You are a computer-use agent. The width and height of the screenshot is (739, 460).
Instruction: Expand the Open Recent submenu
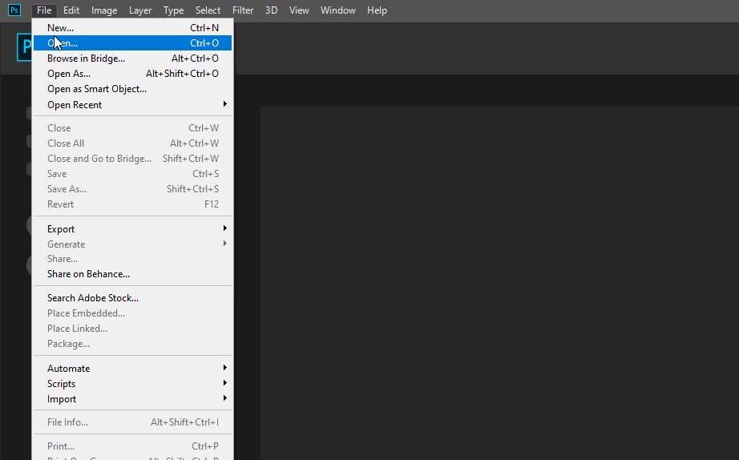(x=132, y=105)
